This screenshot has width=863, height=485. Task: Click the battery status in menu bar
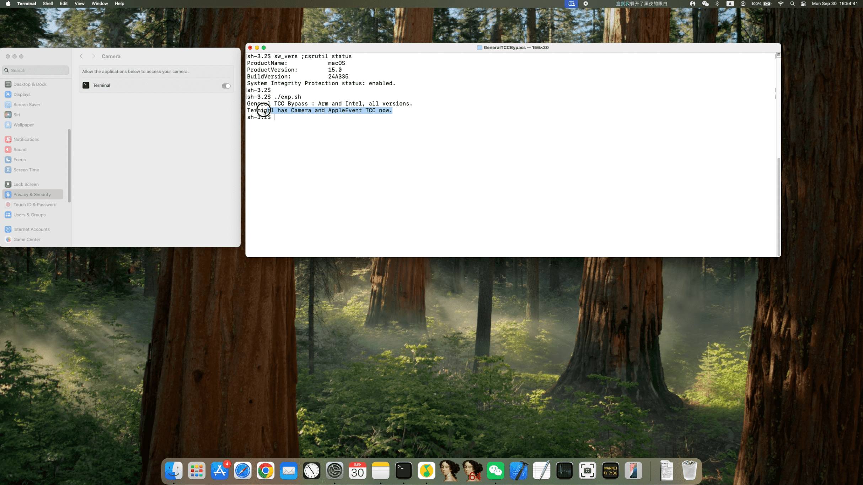pos(761,4)
